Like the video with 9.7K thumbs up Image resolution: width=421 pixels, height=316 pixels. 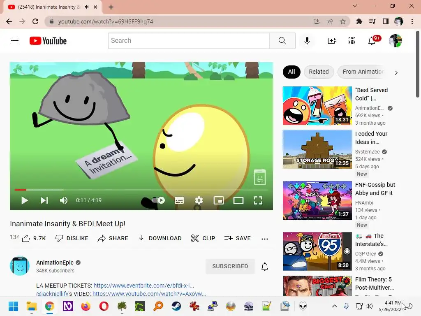tap(34, 238)
